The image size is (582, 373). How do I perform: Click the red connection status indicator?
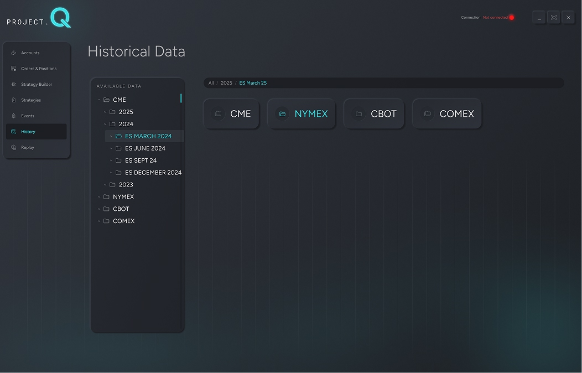pyautogui.click(x=512, y=18)
